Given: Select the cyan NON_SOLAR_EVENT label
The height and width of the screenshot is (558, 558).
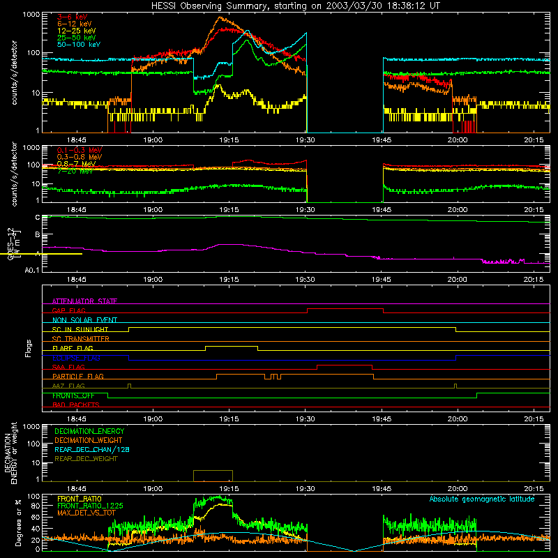Looking at the screenshot, I should (84, 320).
